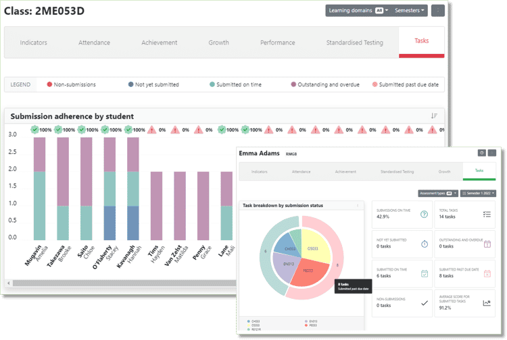Click Mugavin Amelia's stacked bar
The image size is (507, 340).
[x=39, y=189]
